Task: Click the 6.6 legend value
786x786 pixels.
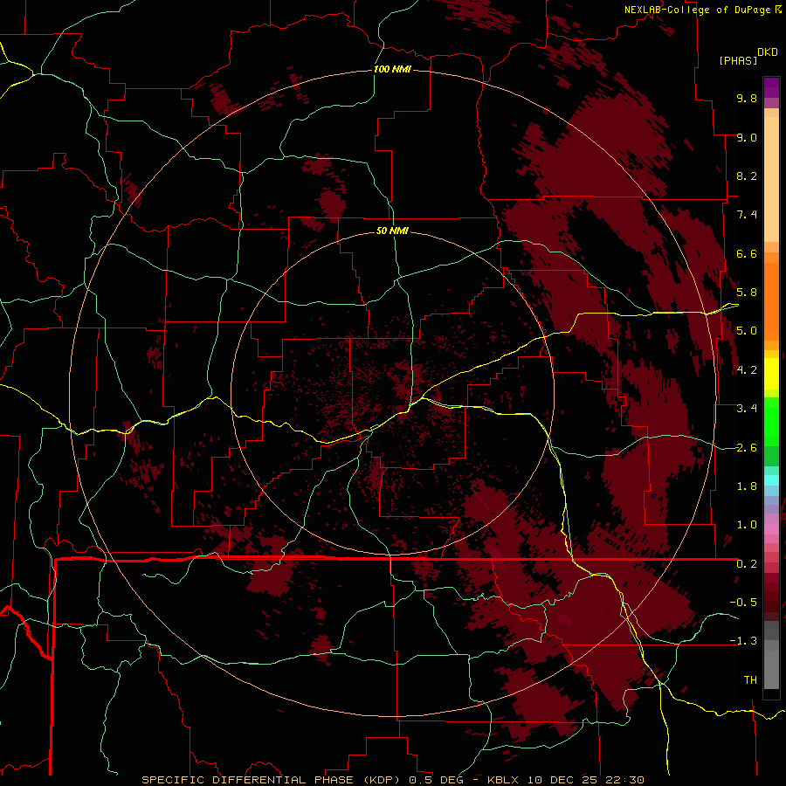Action: pyautogui.click(x=747, y=253)
